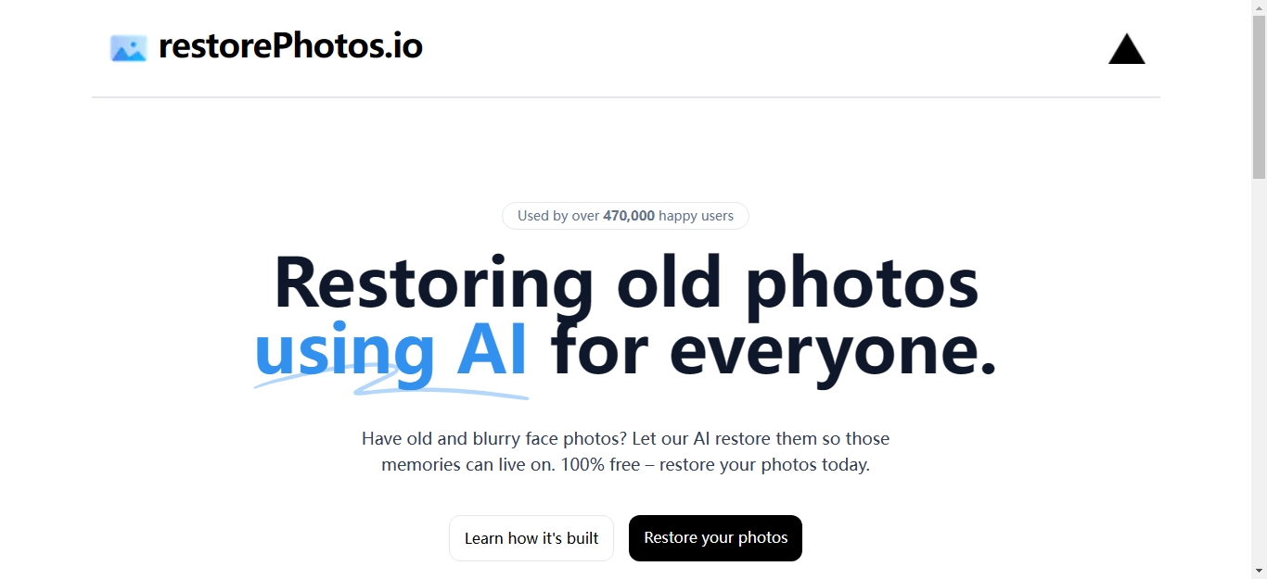Click the '100% free' phrase in the description
This screenshot has width=1267, height=579.
(x=600, y=465)
